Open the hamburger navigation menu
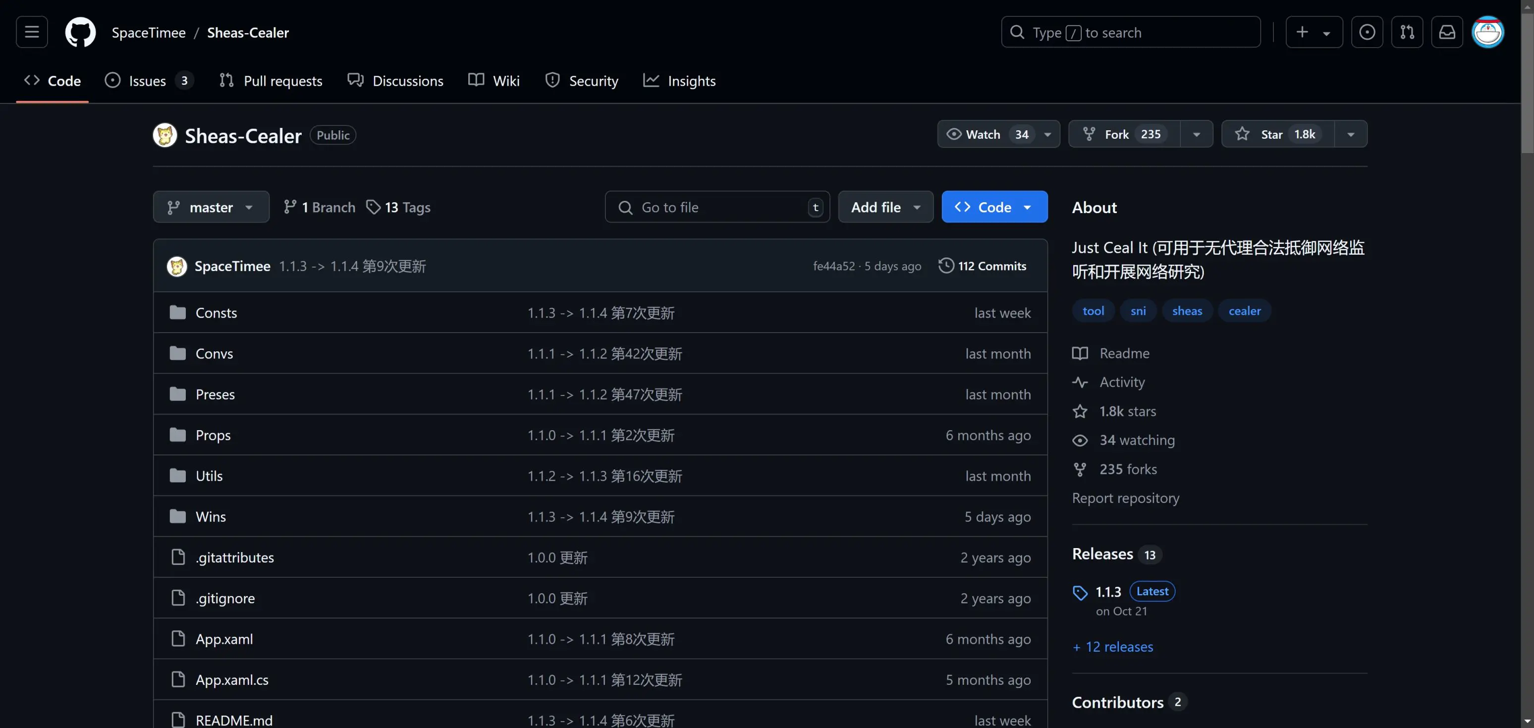 tap(32, 32)
